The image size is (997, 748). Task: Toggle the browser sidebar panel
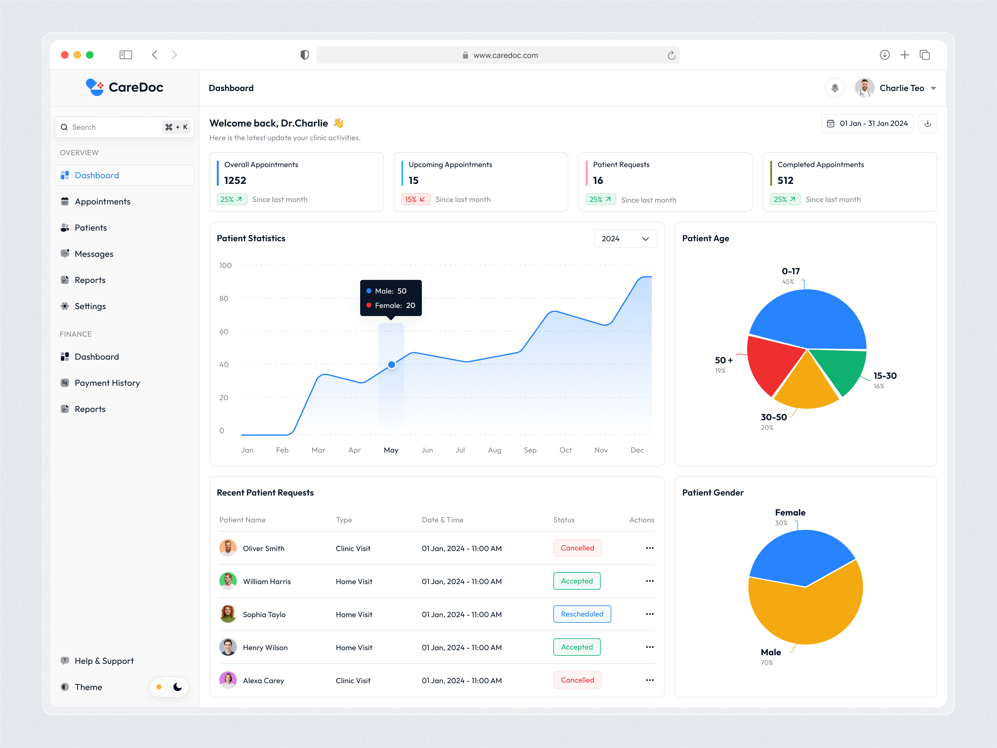click(x=126, y=55)
